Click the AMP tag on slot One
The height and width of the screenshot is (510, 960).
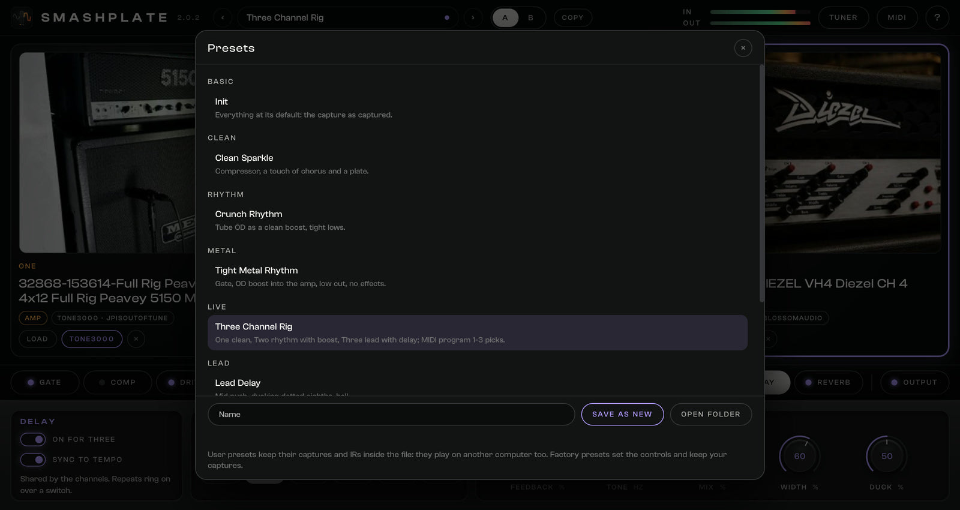tap(33, 318)
